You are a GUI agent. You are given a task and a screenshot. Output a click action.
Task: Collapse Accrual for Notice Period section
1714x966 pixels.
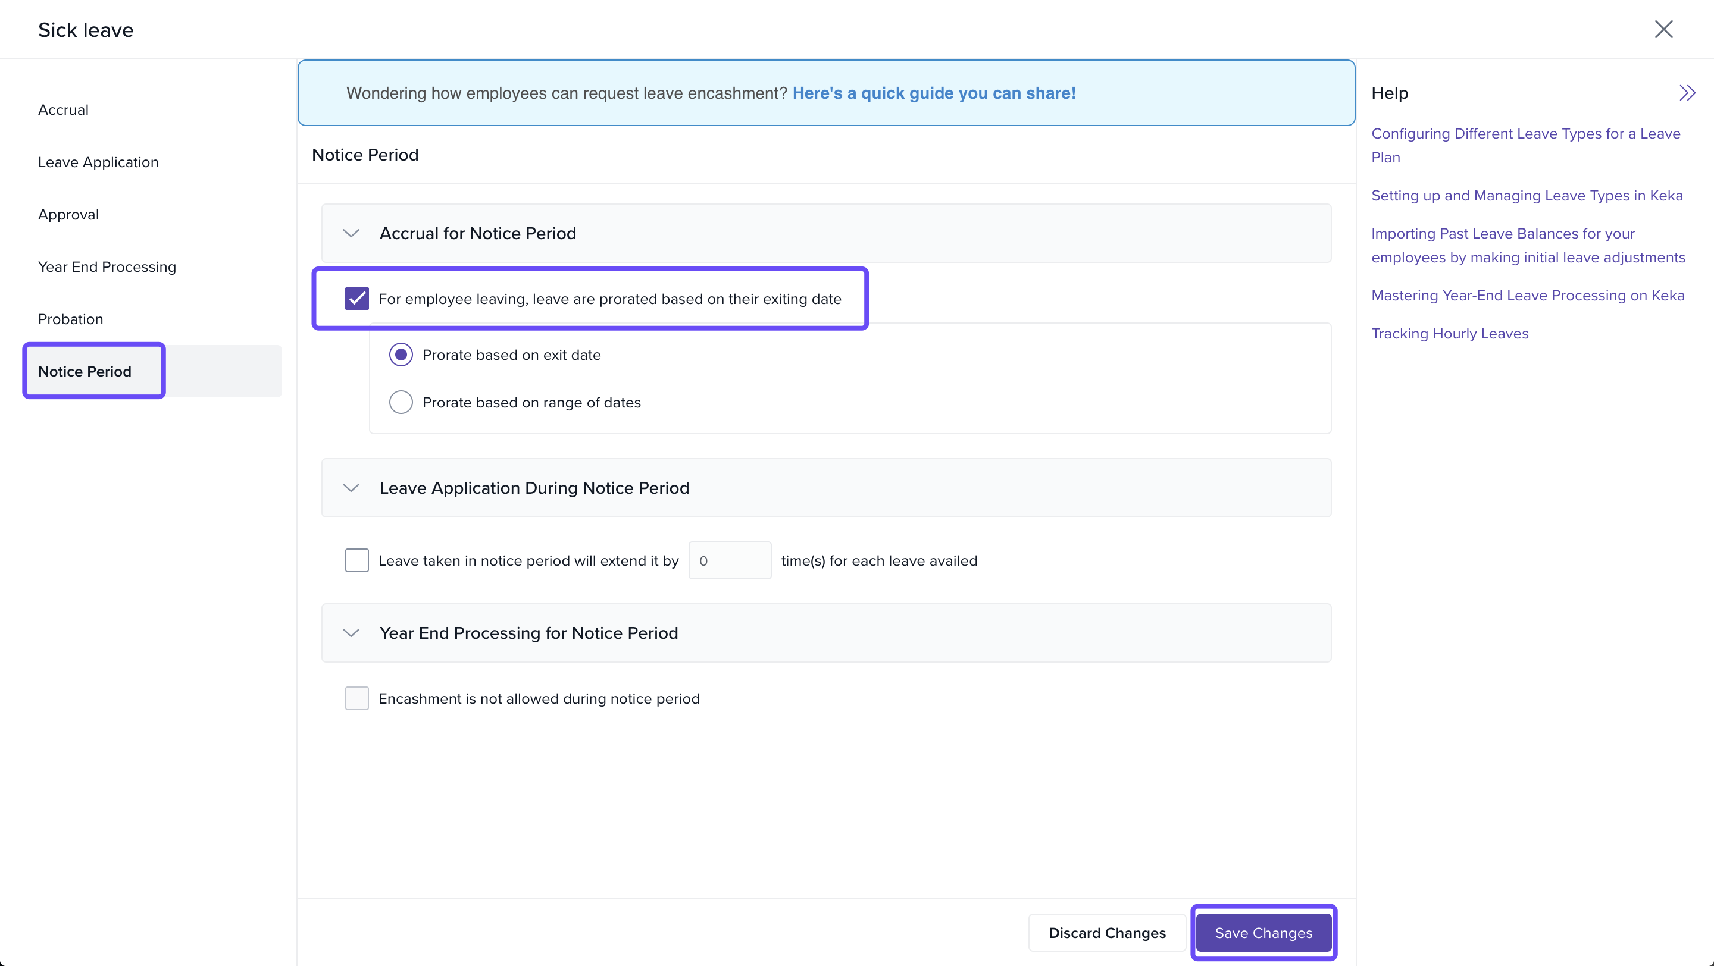pos(351,233)
